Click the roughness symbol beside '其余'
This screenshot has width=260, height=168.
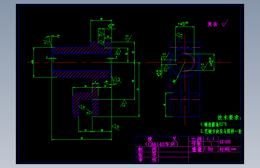point(225,23)
